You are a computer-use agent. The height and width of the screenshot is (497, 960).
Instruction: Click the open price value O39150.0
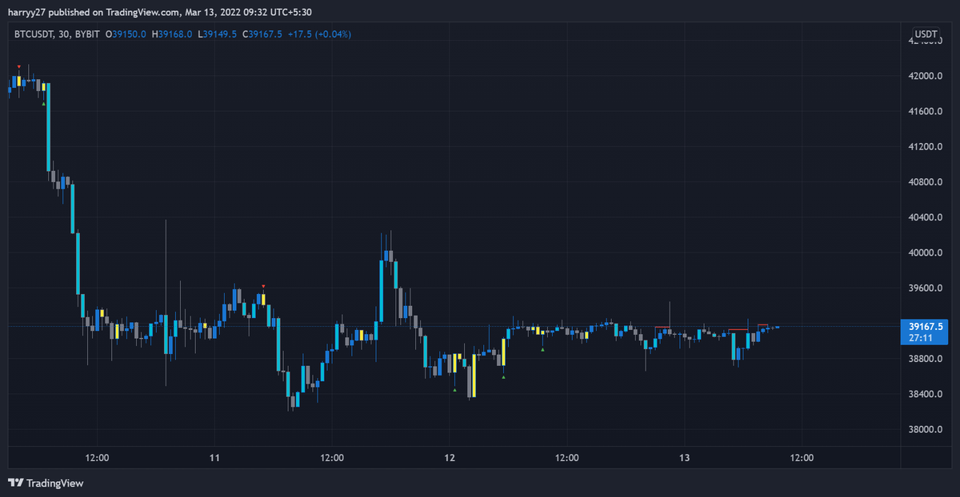[124, 34]
